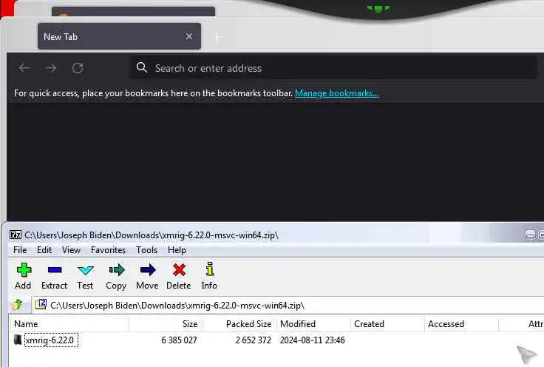The image size is (544, 367).
Task: Focus the Search or enter address field
Action: click(333, 68)
